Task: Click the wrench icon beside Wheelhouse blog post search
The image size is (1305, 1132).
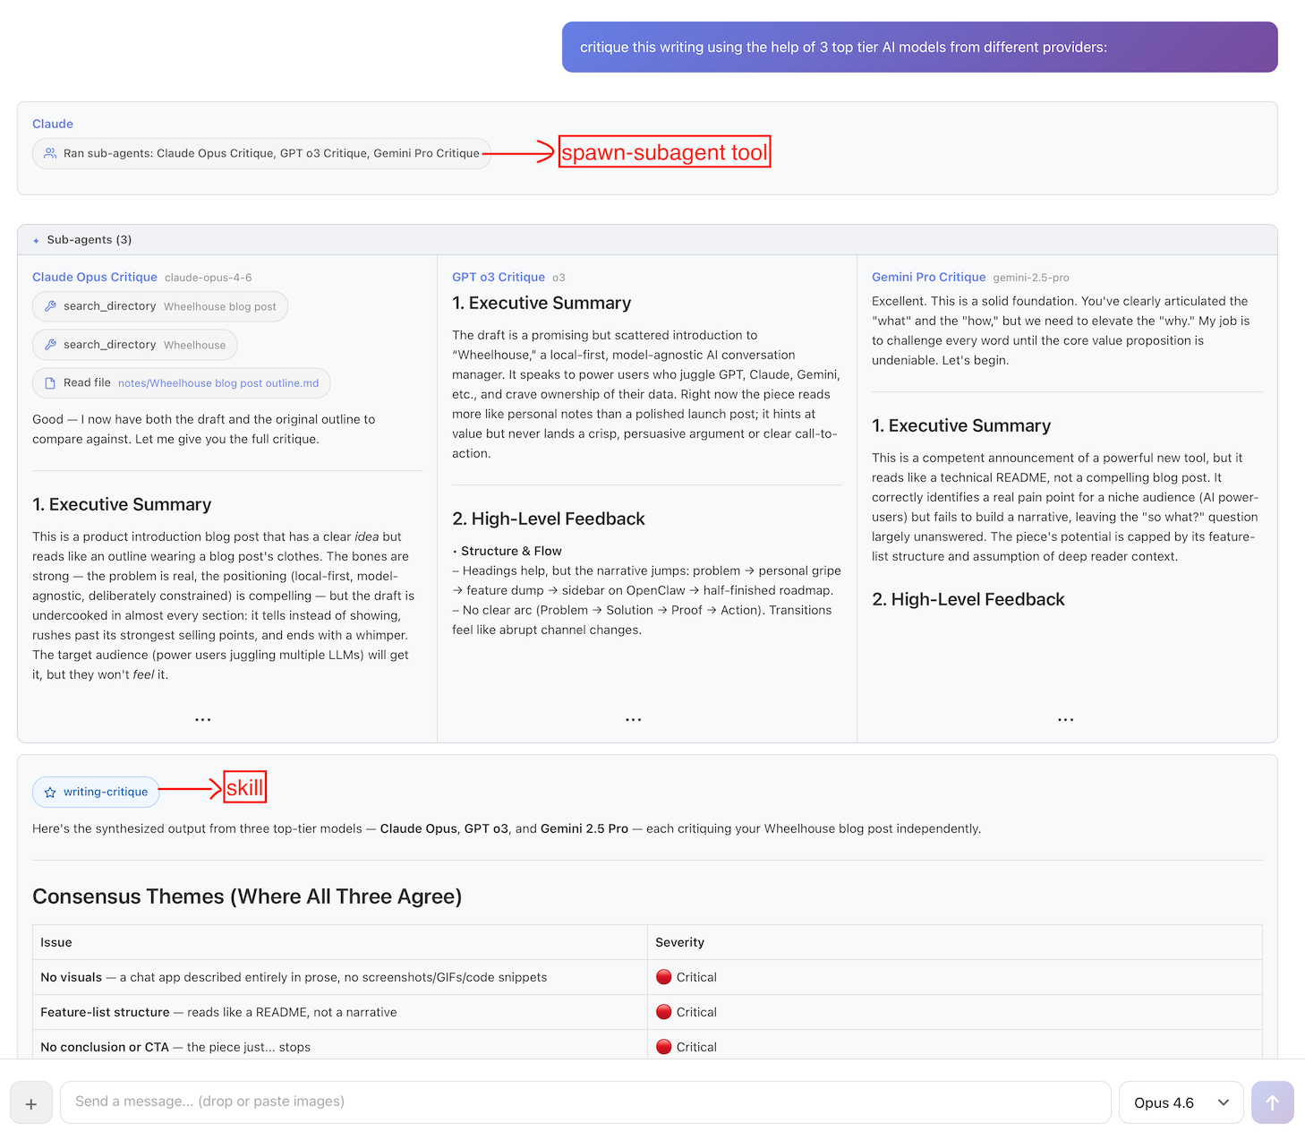Action: (x=51, y=306)
